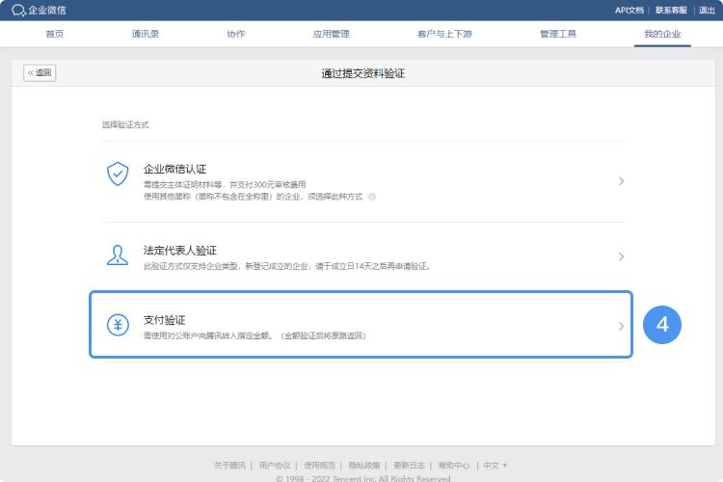The height and width of the screenshot is (482, 723).
Task: Choose the 支付验证 option title
Action: click(x=165, y=319)
